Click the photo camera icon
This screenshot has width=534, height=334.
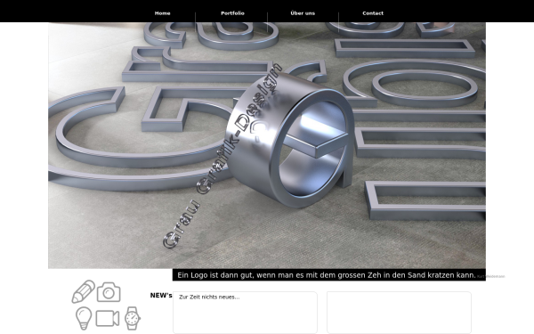[x=109, y=292]
